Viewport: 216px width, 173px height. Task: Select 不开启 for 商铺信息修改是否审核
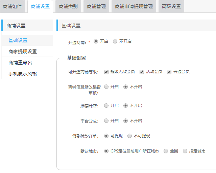[x=125, y=87]
